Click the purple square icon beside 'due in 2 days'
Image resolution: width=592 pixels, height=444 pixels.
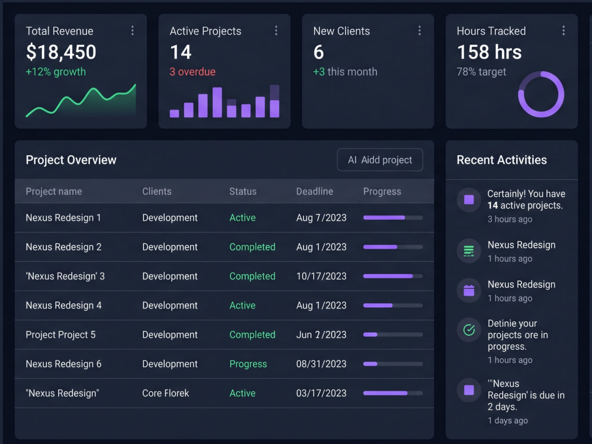tap(469, 390)
